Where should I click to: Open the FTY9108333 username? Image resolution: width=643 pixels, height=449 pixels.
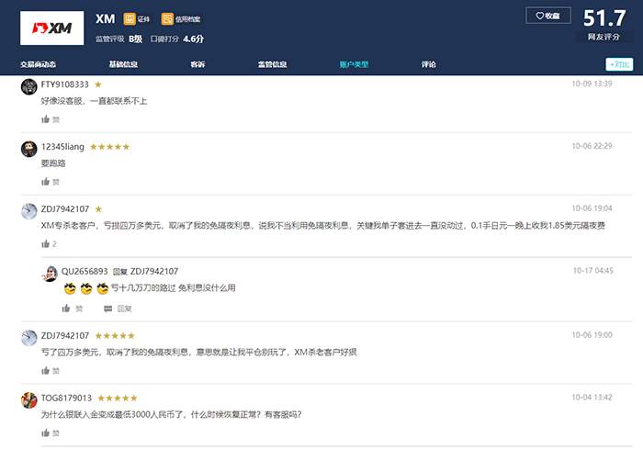point(65,84)
